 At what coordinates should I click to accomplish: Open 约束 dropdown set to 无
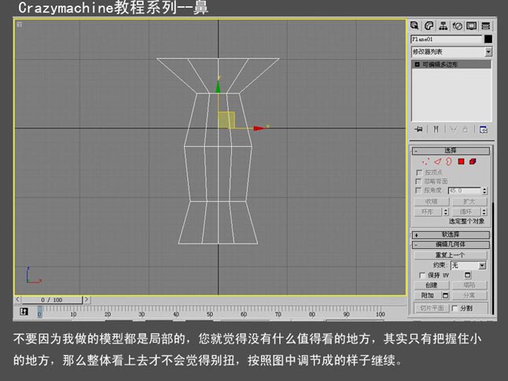click(482, 266)
